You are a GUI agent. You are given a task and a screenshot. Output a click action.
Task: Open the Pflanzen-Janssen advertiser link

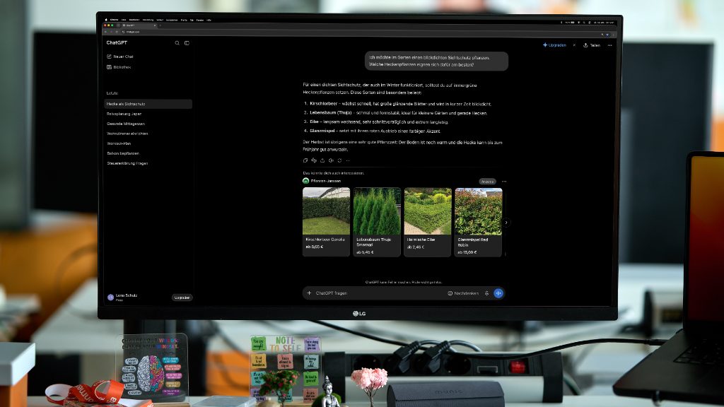(x=322, y=181)
